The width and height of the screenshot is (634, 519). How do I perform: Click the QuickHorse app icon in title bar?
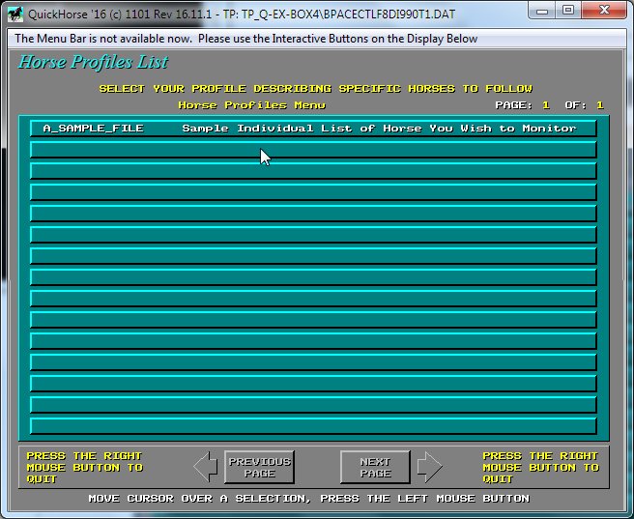(14, 13)
